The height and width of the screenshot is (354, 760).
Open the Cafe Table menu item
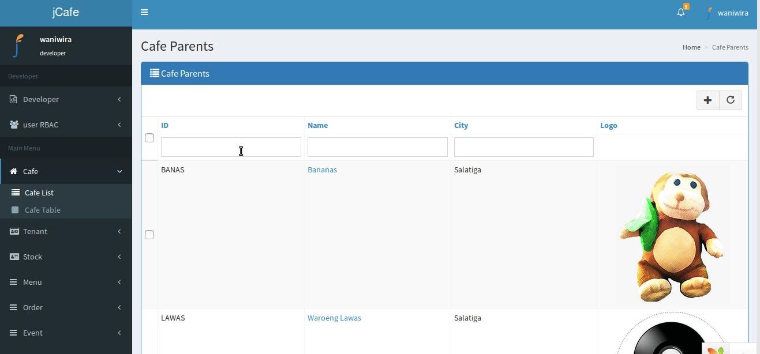point(66,210)
